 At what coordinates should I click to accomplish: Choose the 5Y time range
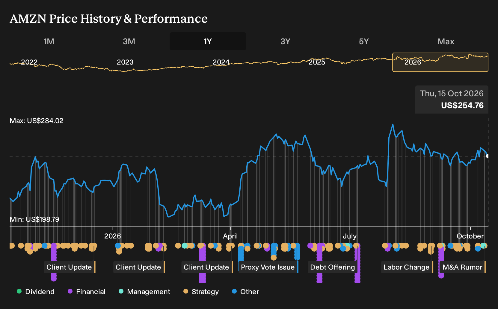coord(364,41)
